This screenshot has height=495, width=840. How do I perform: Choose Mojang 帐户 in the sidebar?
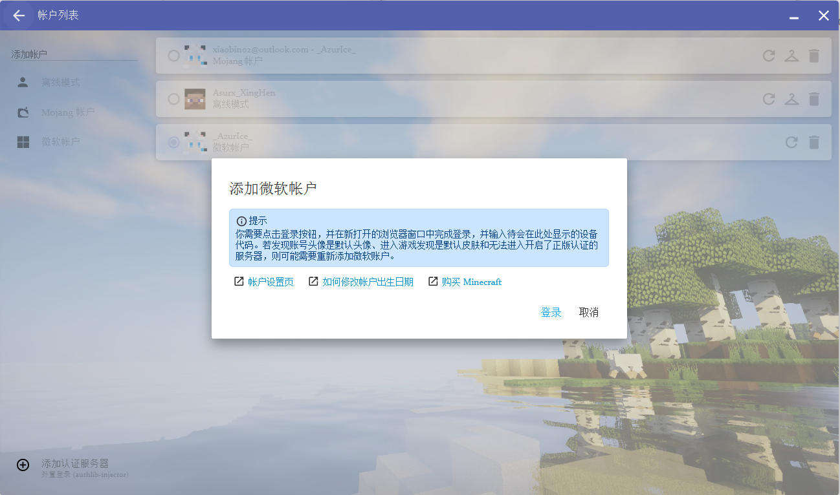click(x=68, y=112)
